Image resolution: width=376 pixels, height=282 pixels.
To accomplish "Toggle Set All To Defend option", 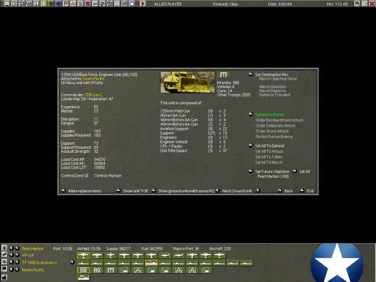I will click(x=269, y=146).
